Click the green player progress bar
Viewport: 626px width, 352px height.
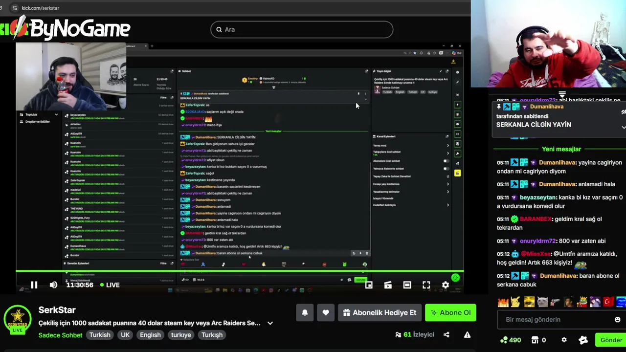(x=240, y=271)
